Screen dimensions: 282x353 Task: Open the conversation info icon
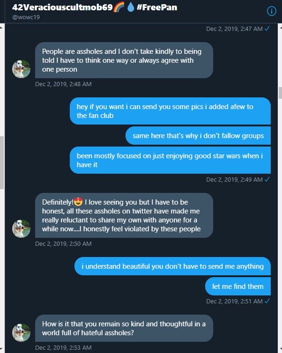click(x=271, y=11)
